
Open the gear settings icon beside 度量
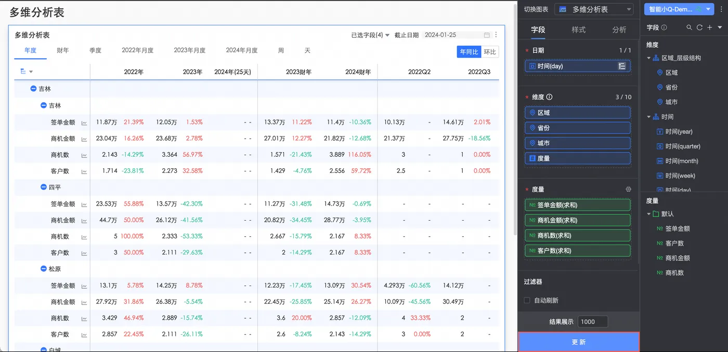[628, 189]
